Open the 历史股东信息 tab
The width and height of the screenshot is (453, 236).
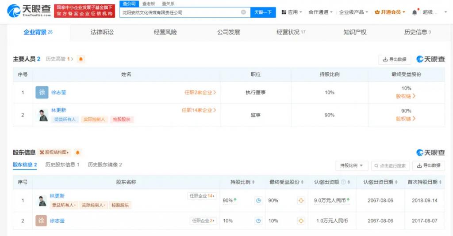62,165
